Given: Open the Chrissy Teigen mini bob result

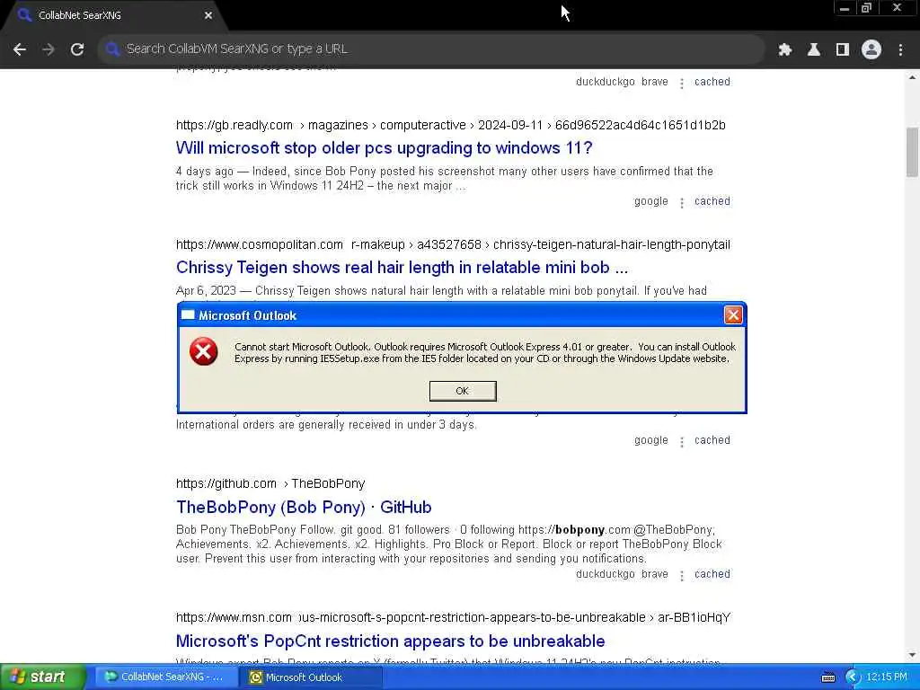Looking at the screenshot, I should [x=402, y=268].
